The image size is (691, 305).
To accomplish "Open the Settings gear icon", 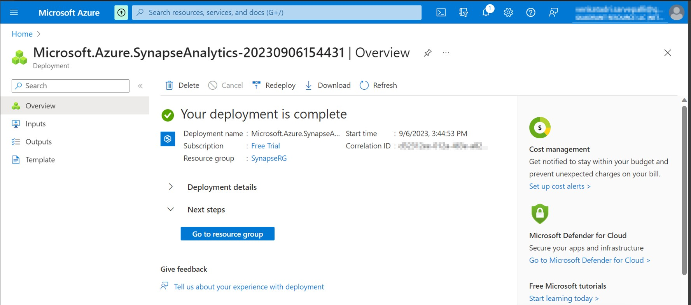I will (x=508, y=12).
